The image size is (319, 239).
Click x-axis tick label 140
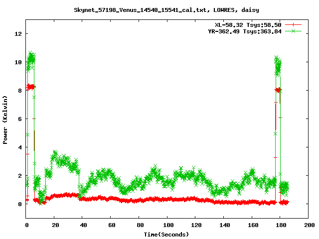pos(225,225)
